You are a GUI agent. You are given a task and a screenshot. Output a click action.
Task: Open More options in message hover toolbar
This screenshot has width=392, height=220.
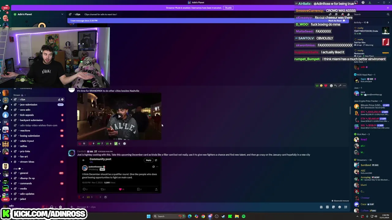click(344, 86)
